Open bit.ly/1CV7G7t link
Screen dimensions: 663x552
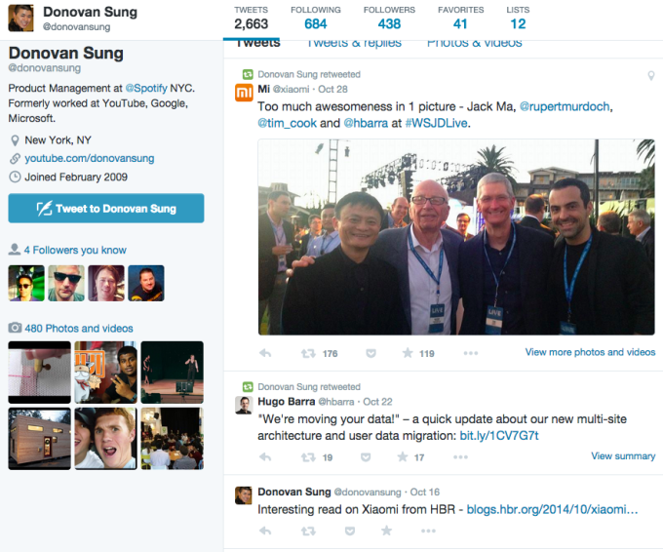click(x=499, y=435)
